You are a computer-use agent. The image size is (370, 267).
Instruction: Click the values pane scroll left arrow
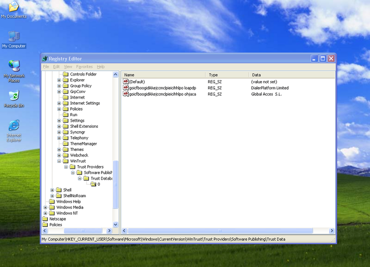coord(124,230)
